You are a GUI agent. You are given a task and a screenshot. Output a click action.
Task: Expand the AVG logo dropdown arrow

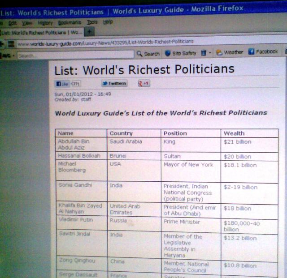[x=13, y=56]
